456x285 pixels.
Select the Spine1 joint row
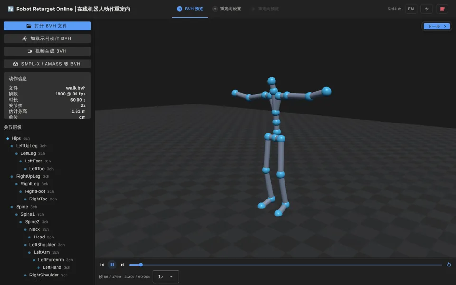[x=47, y=214]
